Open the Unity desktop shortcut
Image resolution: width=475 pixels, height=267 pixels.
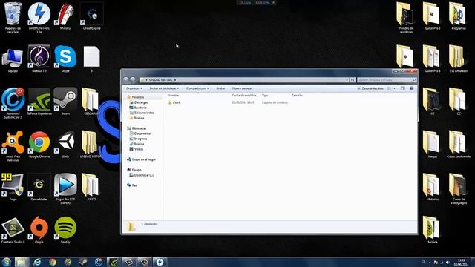pos(65,145)
